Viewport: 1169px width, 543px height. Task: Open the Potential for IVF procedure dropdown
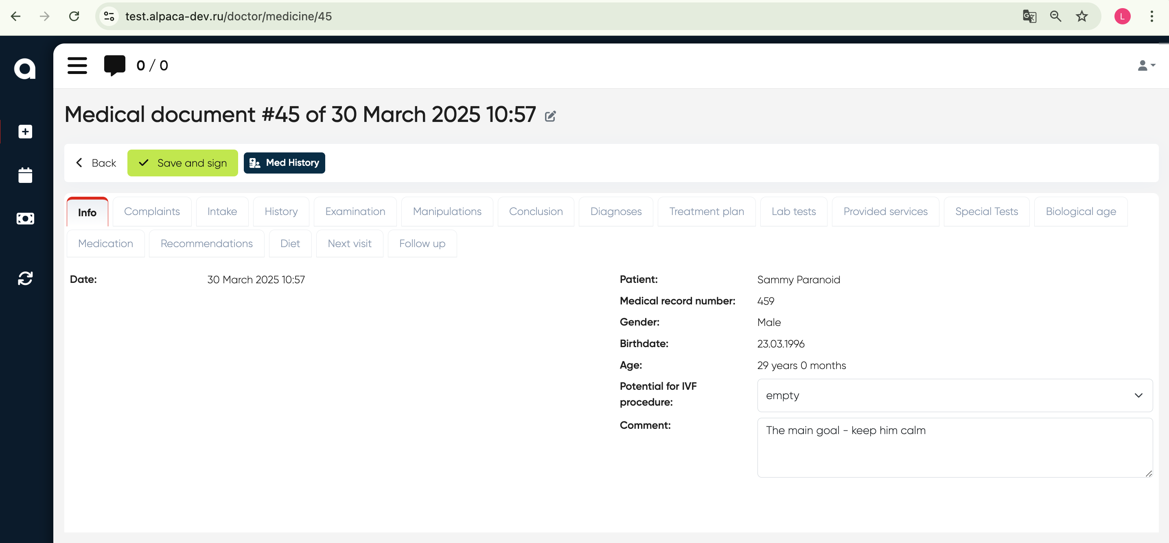953,395
